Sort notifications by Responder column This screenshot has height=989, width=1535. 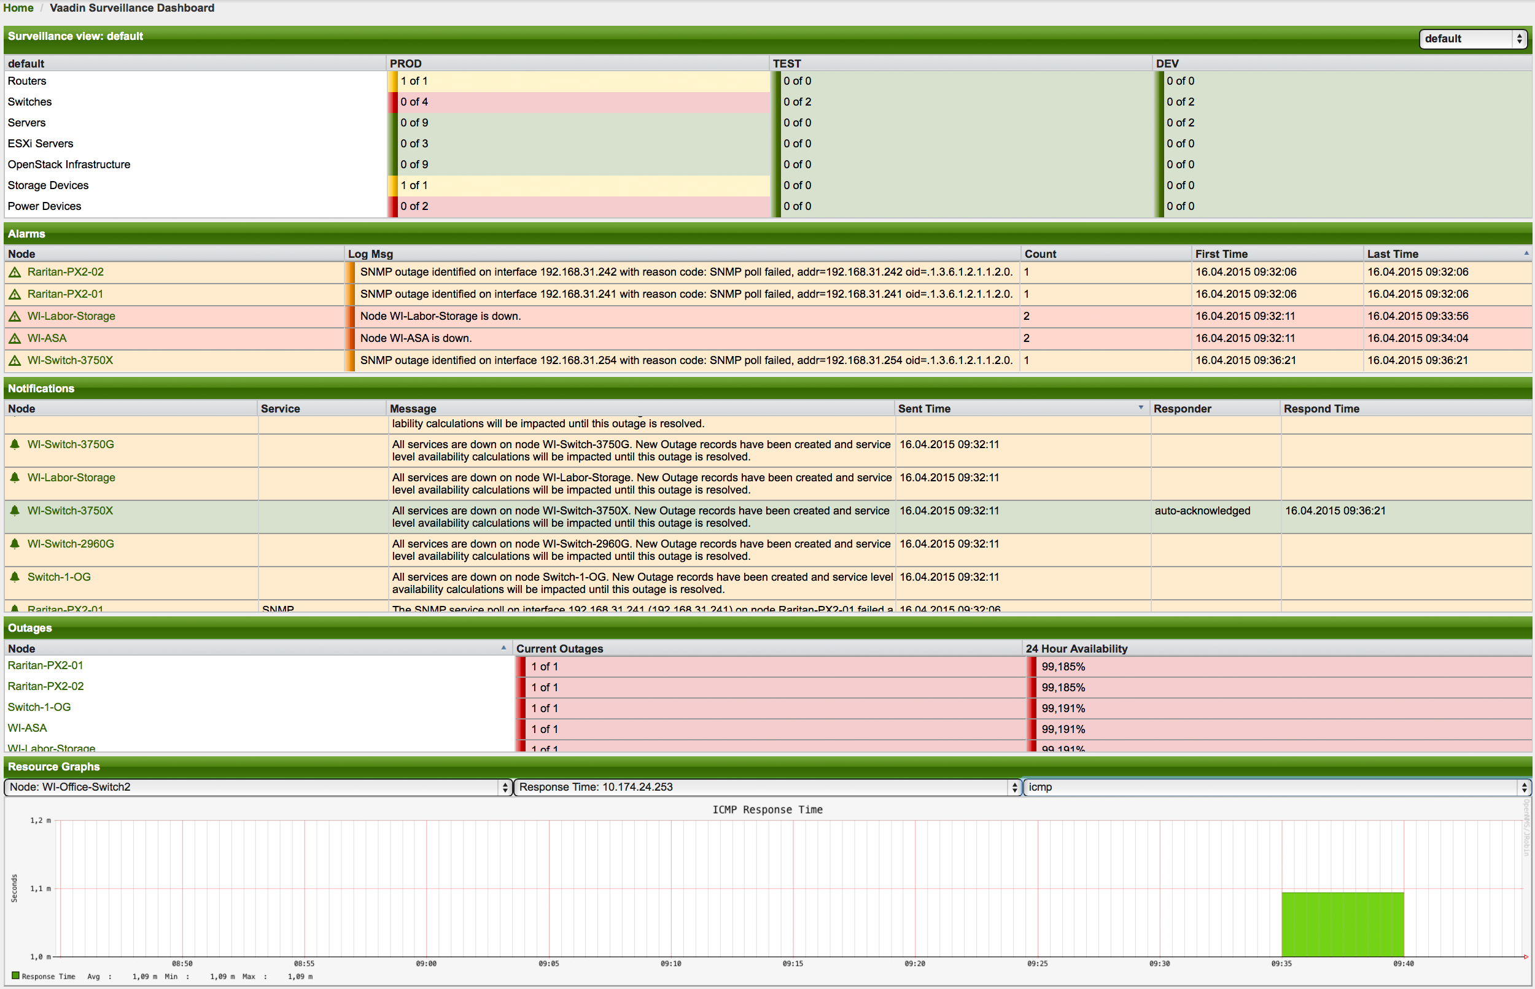pos(1216,409)
